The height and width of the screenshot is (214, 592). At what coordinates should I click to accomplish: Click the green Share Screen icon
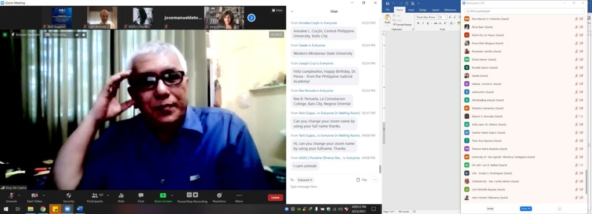(x=163, y=195)
